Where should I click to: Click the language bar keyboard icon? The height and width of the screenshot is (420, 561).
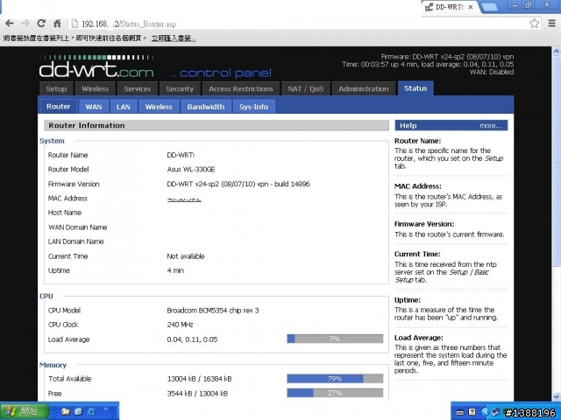(460, 412)
